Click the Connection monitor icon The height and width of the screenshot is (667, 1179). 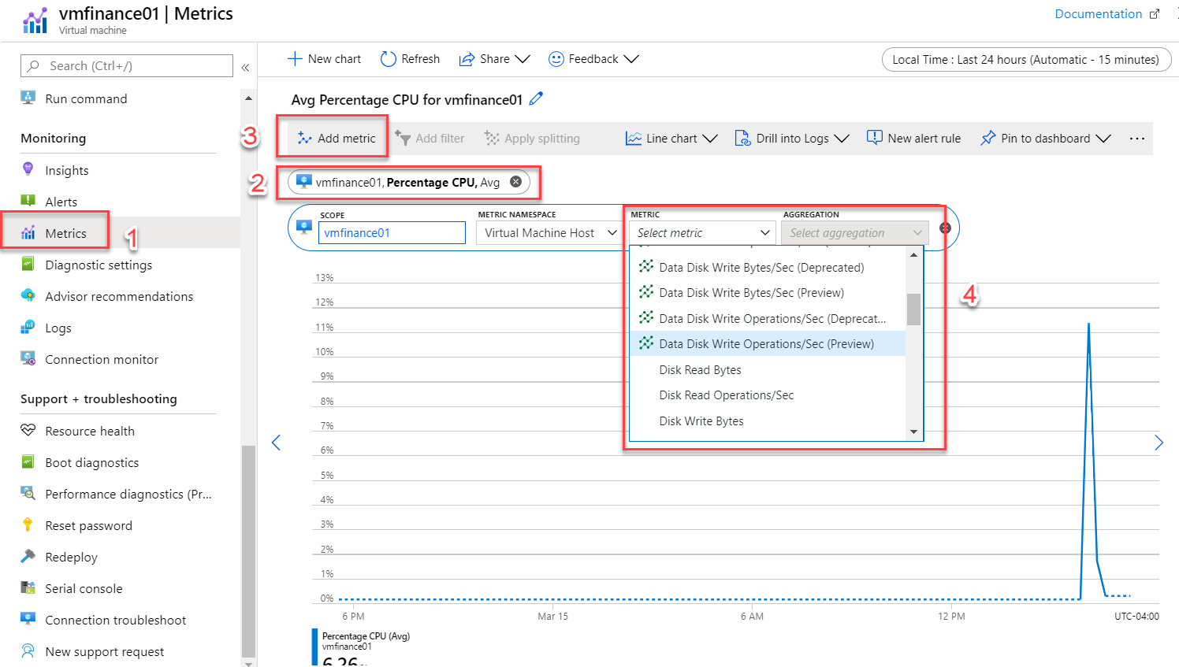click(x=28, y=358)
